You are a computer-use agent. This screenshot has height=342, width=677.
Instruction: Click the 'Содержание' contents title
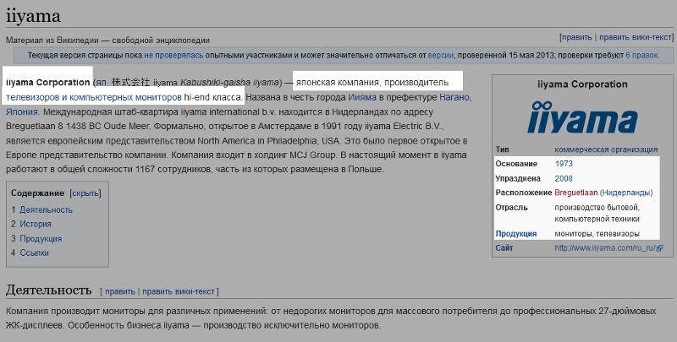(37, 193)
